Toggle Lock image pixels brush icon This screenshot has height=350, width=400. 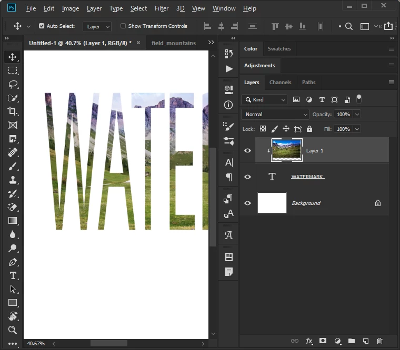(275, 129)
